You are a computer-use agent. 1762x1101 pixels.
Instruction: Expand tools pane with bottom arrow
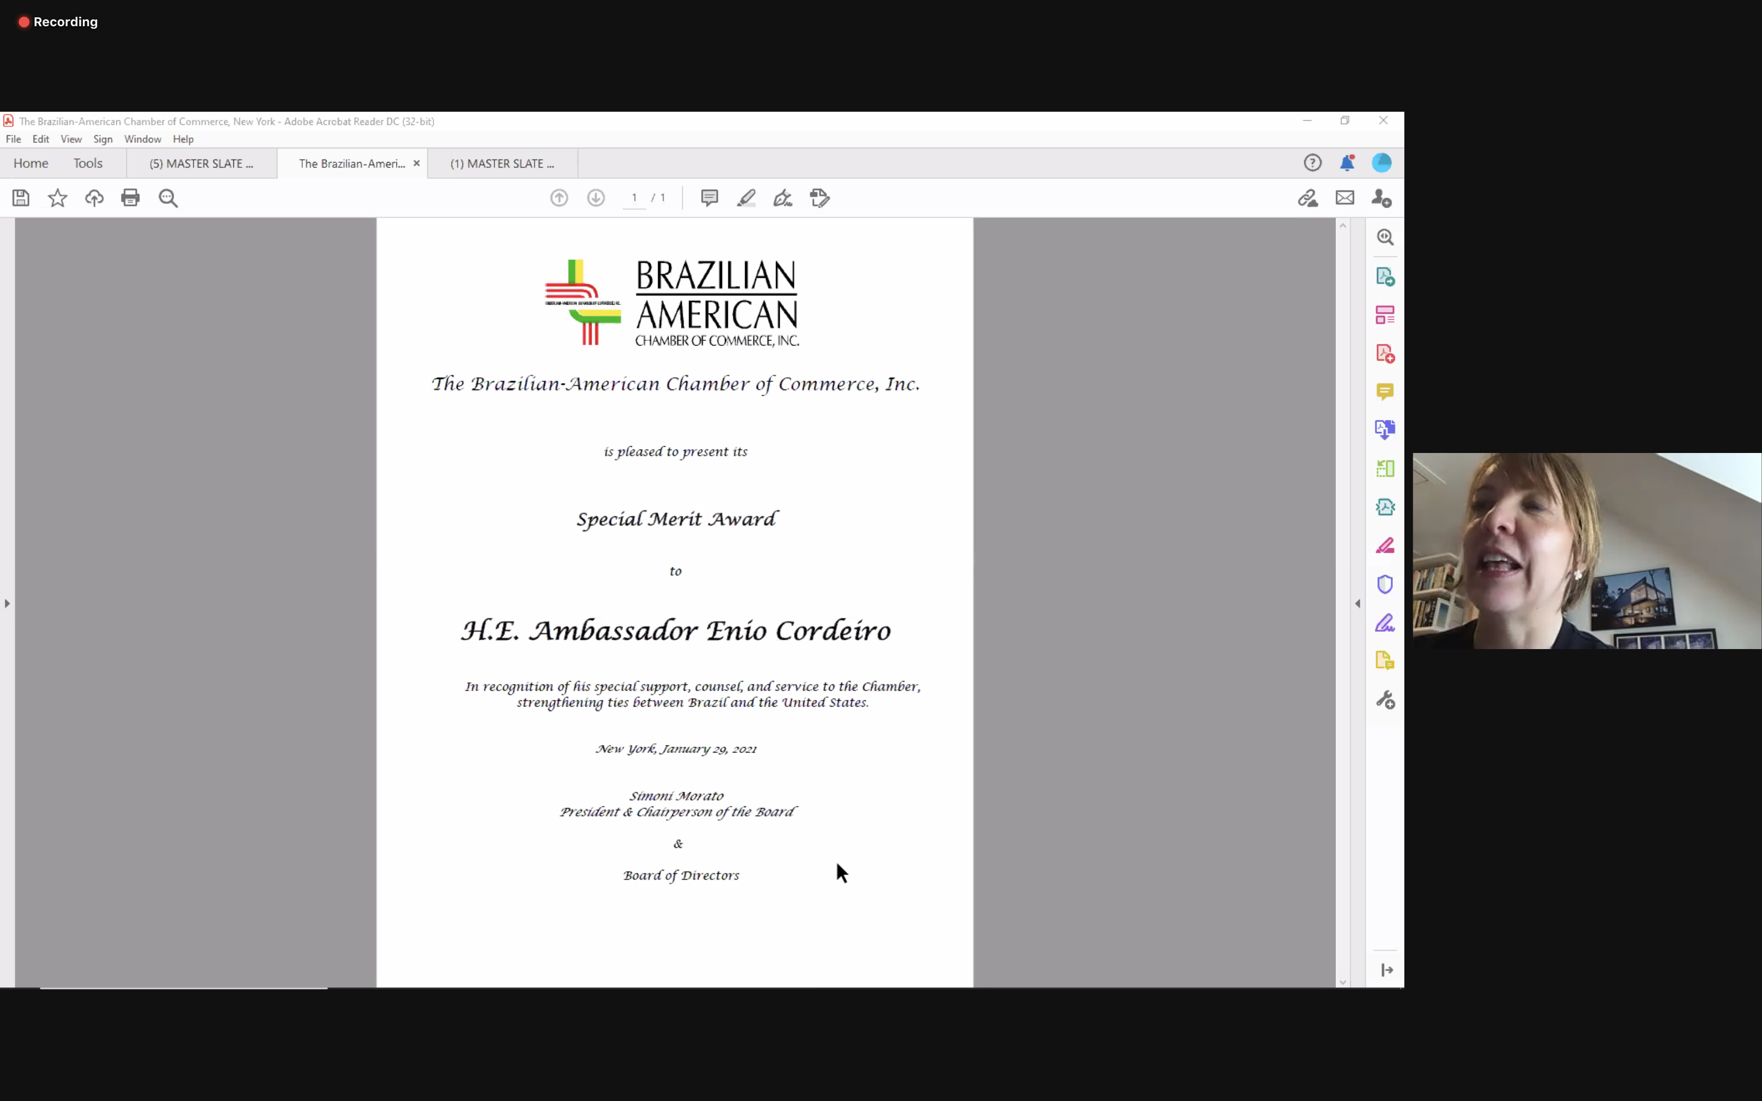1387,970
